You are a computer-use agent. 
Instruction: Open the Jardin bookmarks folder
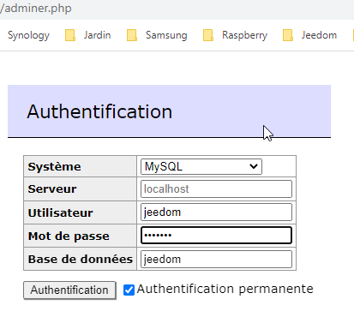pyautogui.click(x=88, y=35)
